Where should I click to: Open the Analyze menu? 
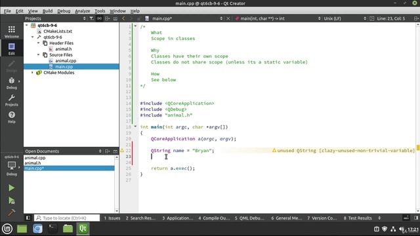[x=83, y=11]
